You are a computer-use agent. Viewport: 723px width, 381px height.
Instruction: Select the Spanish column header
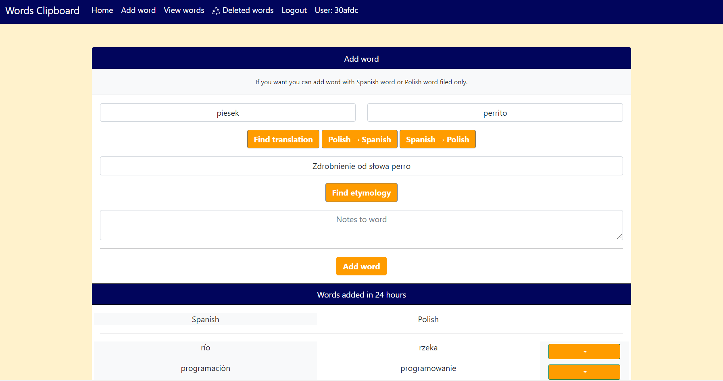point(205,319)
